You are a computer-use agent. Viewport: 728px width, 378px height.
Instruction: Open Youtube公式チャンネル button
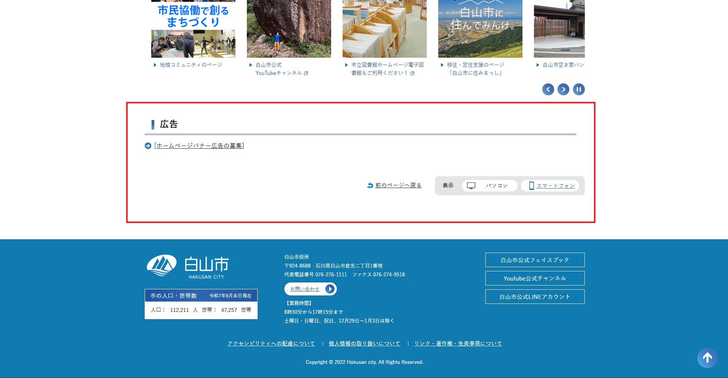click(x=535, y=278)
